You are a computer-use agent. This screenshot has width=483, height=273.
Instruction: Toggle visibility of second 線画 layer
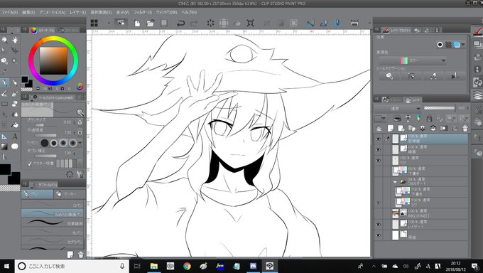379,150
